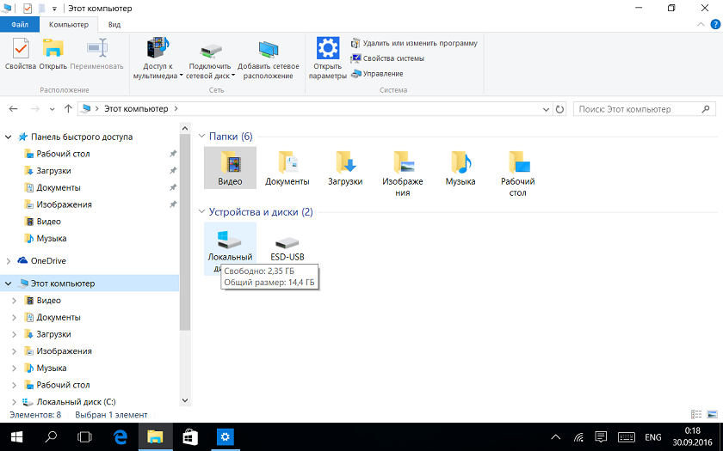Switch to details view in status bar
The width and height of the screenshot is (723, 451).
tap(696, 415)
